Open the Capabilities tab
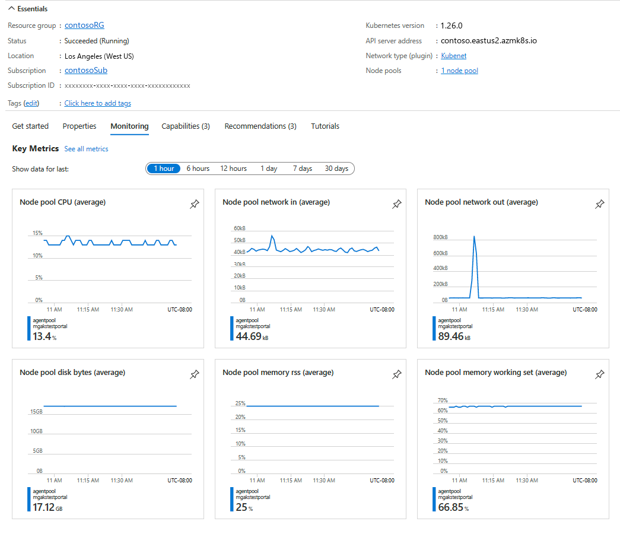 (x=186, y=126)
